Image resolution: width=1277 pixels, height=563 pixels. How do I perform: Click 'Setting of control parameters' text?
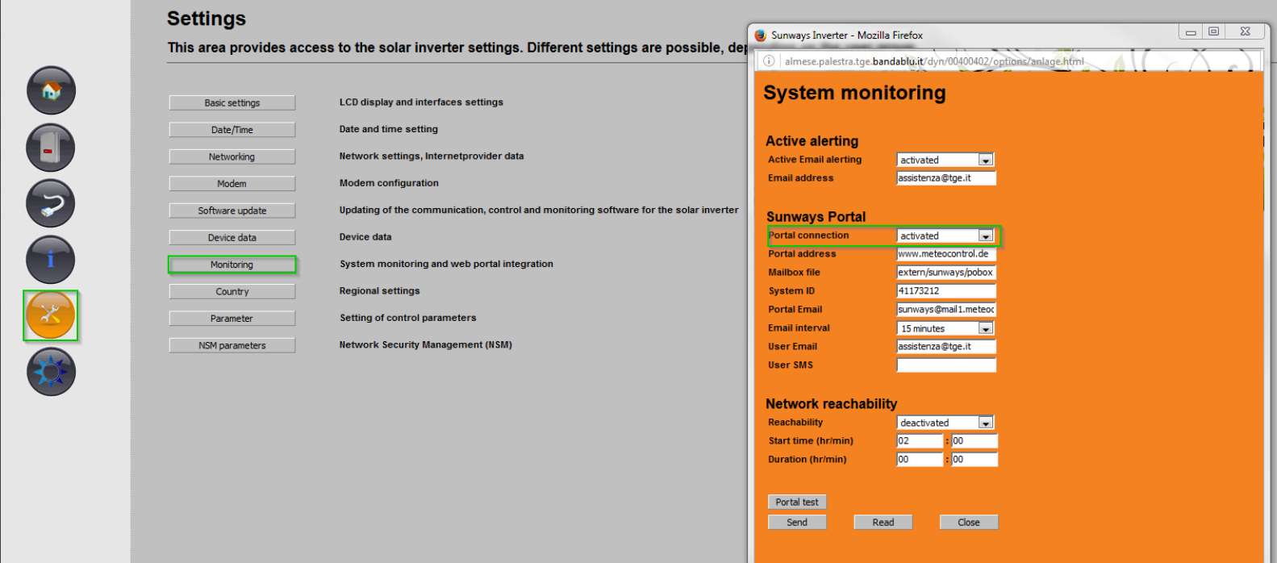point(408,318)
